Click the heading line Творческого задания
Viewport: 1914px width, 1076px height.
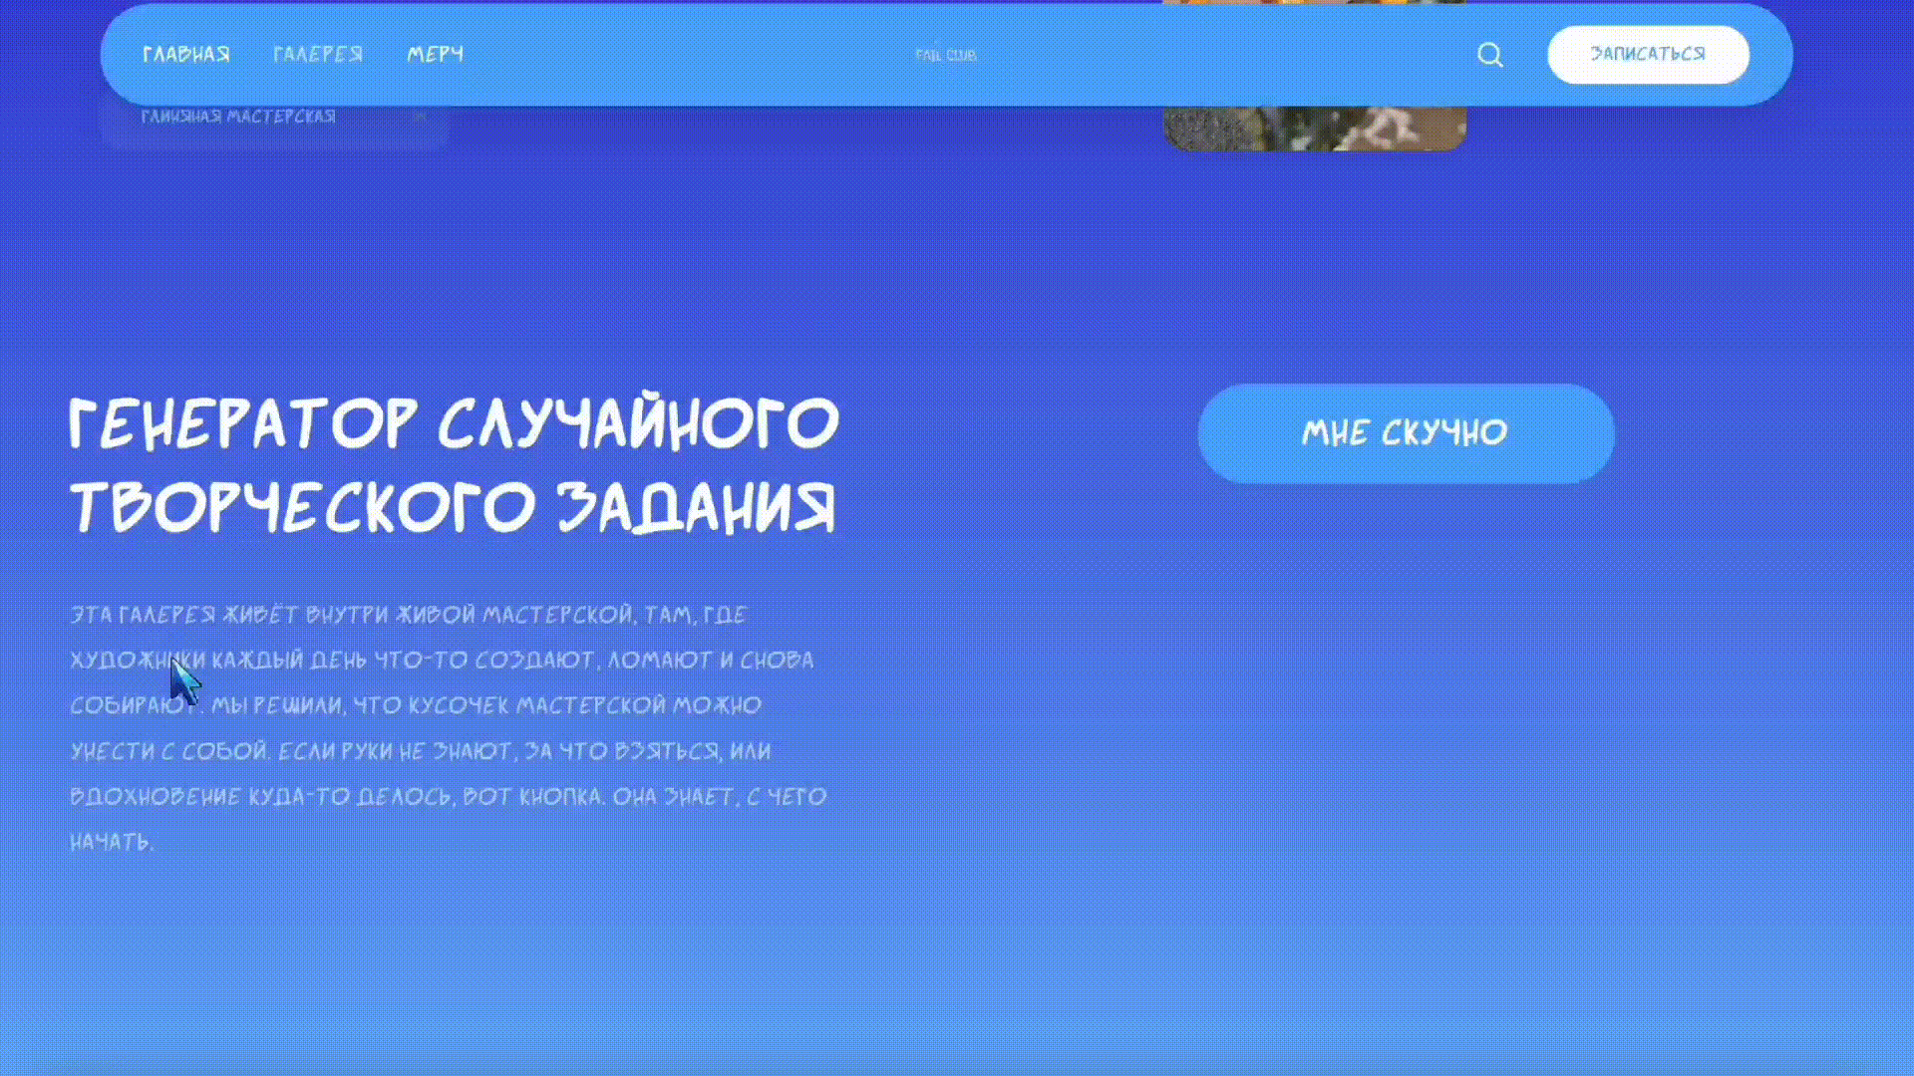click(453, 507)
